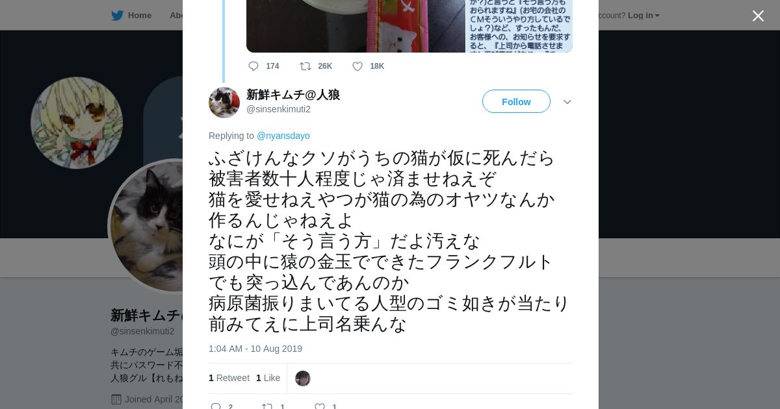Open 新鮮キムチ@人狼 display name
The width and height of the screenshot is (780, 409).
(x=293, y=95)
